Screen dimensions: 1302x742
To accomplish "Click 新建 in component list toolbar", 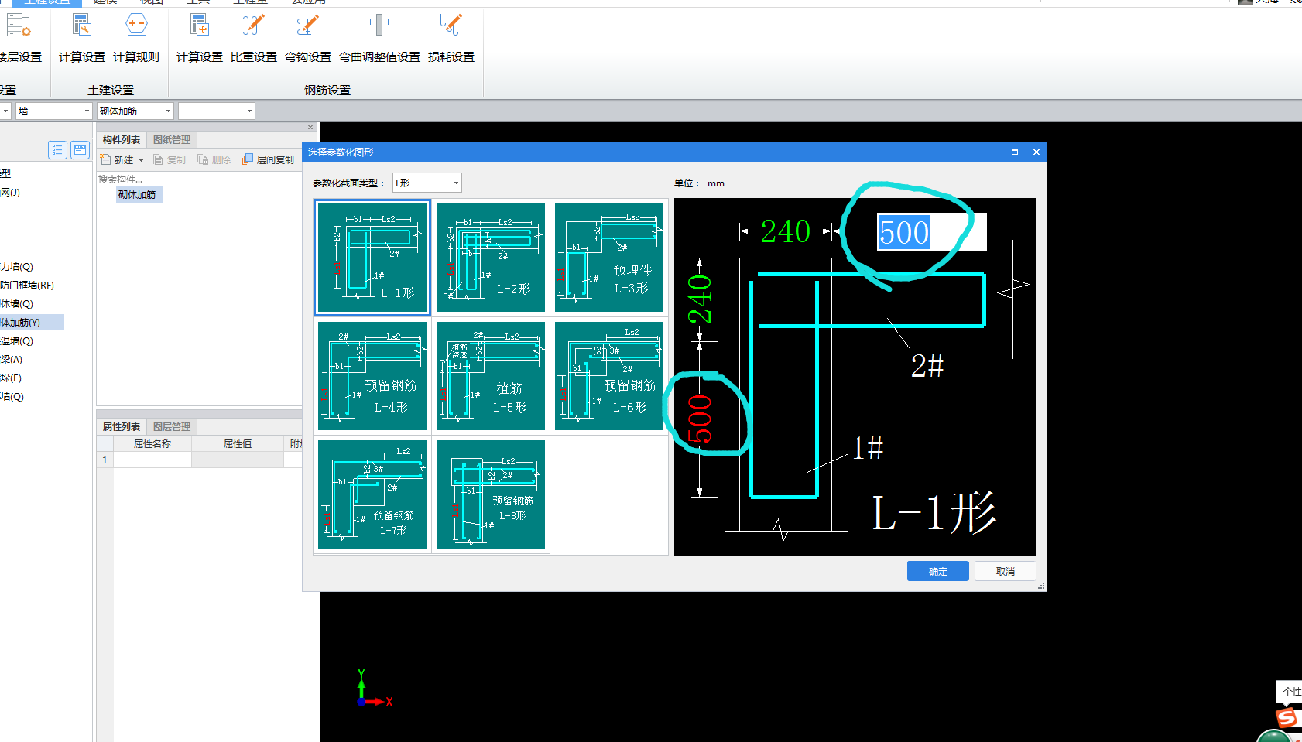I will (118, 159).
